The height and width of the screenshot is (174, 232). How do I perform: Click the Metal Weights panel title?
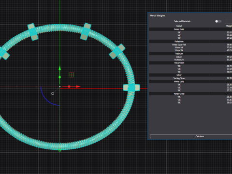click(x=158, y=15)
